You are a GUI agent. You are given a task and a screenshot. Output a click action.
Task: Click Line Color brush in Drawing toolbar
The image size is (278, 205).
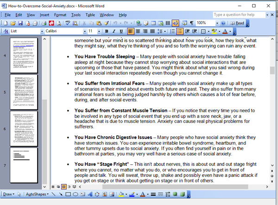[x=132, y=194]
